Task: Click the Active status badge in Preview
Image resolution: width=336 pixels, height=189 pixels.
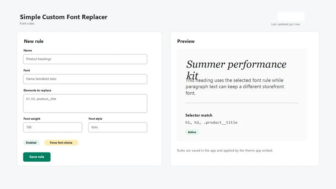Action: tap(192, 132)
